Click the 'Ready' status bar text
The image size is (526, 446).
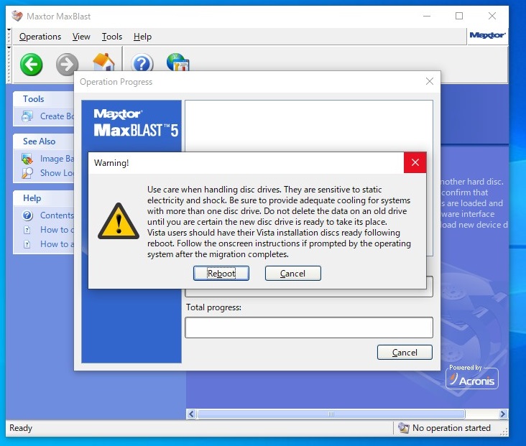pos(21,428)
